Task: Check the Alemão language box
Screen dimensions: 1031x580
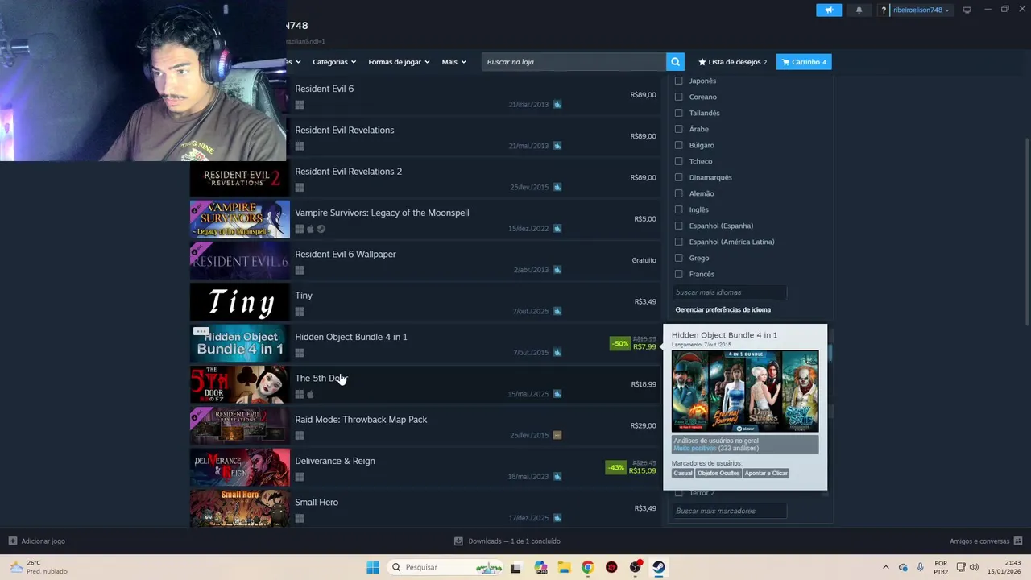Action: coord(678,193)
